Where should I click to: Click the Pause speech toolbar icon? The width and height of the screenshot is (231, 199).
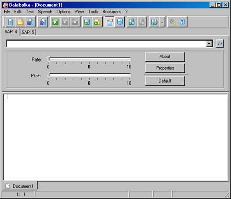pyautogui.click(x=65, y=22)
